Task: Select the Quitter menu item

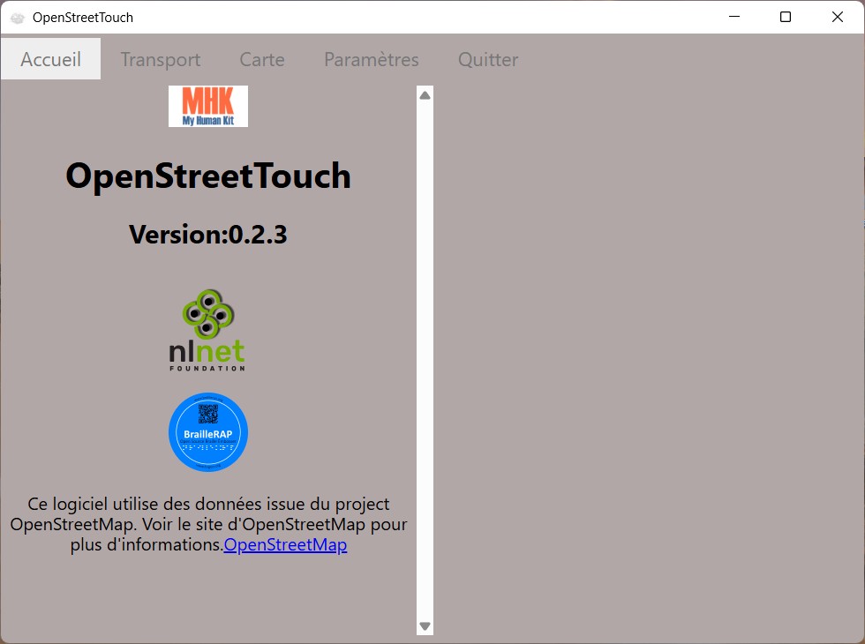Action: (x=487, y=59)
